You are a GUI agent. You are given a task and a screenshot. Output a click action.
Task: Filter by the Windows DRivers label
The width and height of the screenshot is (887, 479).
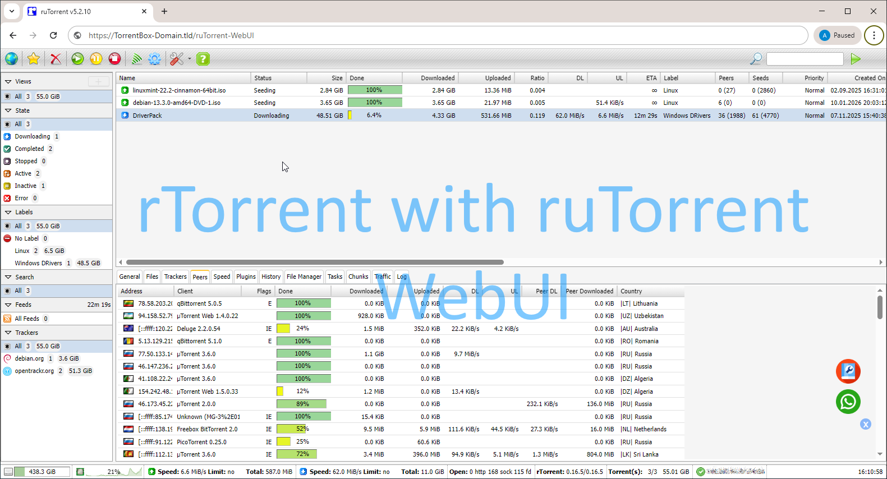tap(57, 263)
